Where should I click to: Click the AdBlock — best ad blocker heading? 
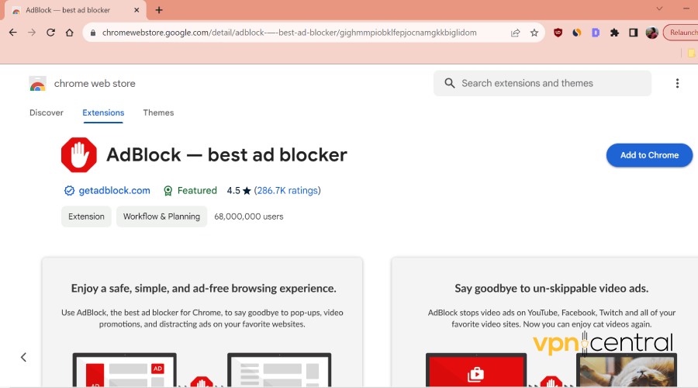(226, 155)
